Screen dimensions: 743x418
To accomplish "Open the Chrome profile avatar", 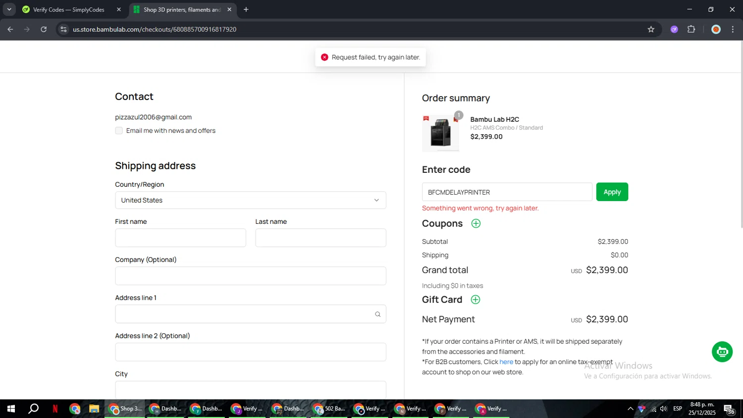I will 716,29.
